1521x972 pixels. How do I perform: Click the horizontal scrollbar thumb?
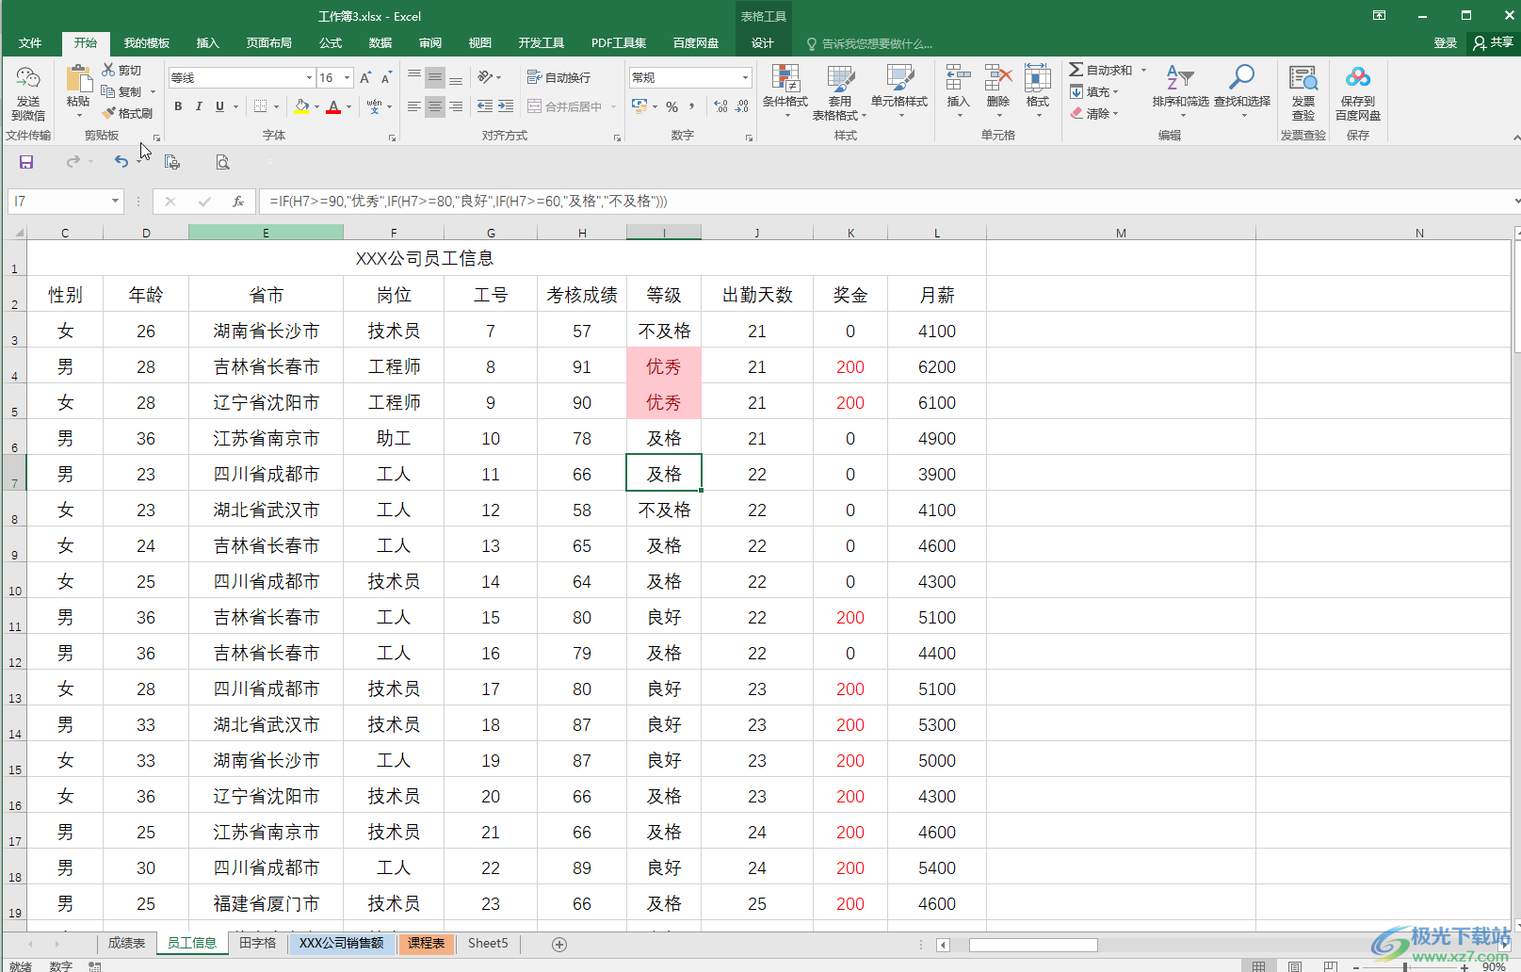[1033, 945]
